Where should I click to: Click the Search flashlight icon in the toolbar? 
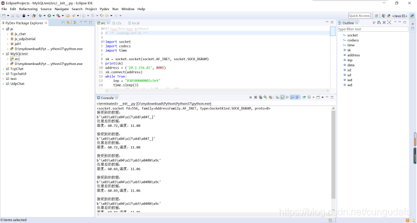[74, 16]
